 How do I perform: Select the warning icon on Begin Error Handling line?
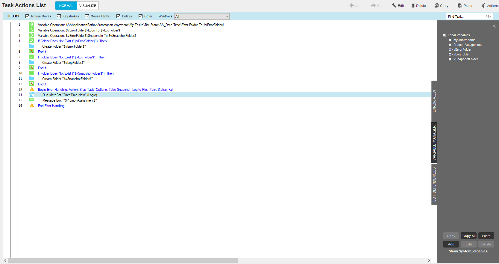pos(32,89)
